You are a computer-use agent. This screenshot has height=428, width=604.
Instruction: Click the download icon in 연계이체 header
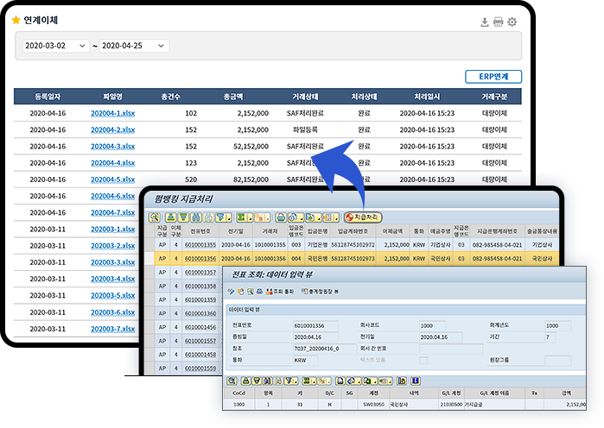tap(485, 22)
